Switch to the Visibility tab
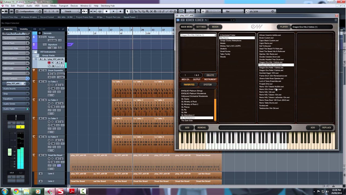The width and height of the screenshot is (346, 195). [x=24, y=29]
